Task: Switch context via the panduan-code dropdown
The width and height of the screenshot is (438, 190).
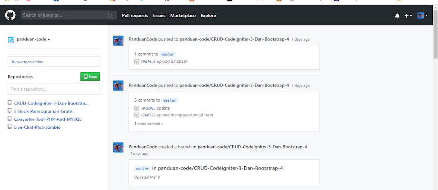Action: (x=33, y=39)
